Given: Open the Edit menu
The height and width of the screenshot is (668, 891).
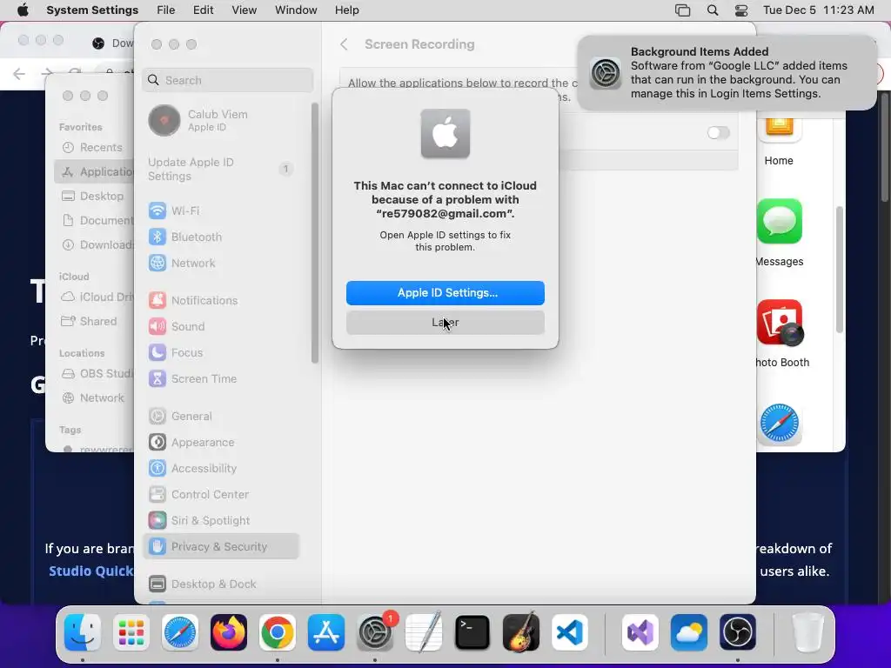Looking at the screenshot, I should click(x=203, y=10).
